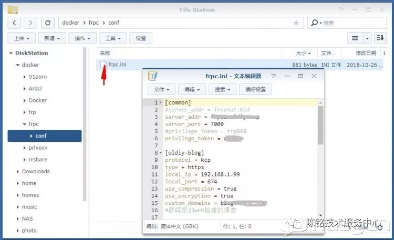Open help in the File Station title bar
Viewport: 394px width, 240px height.
(341, 9)
